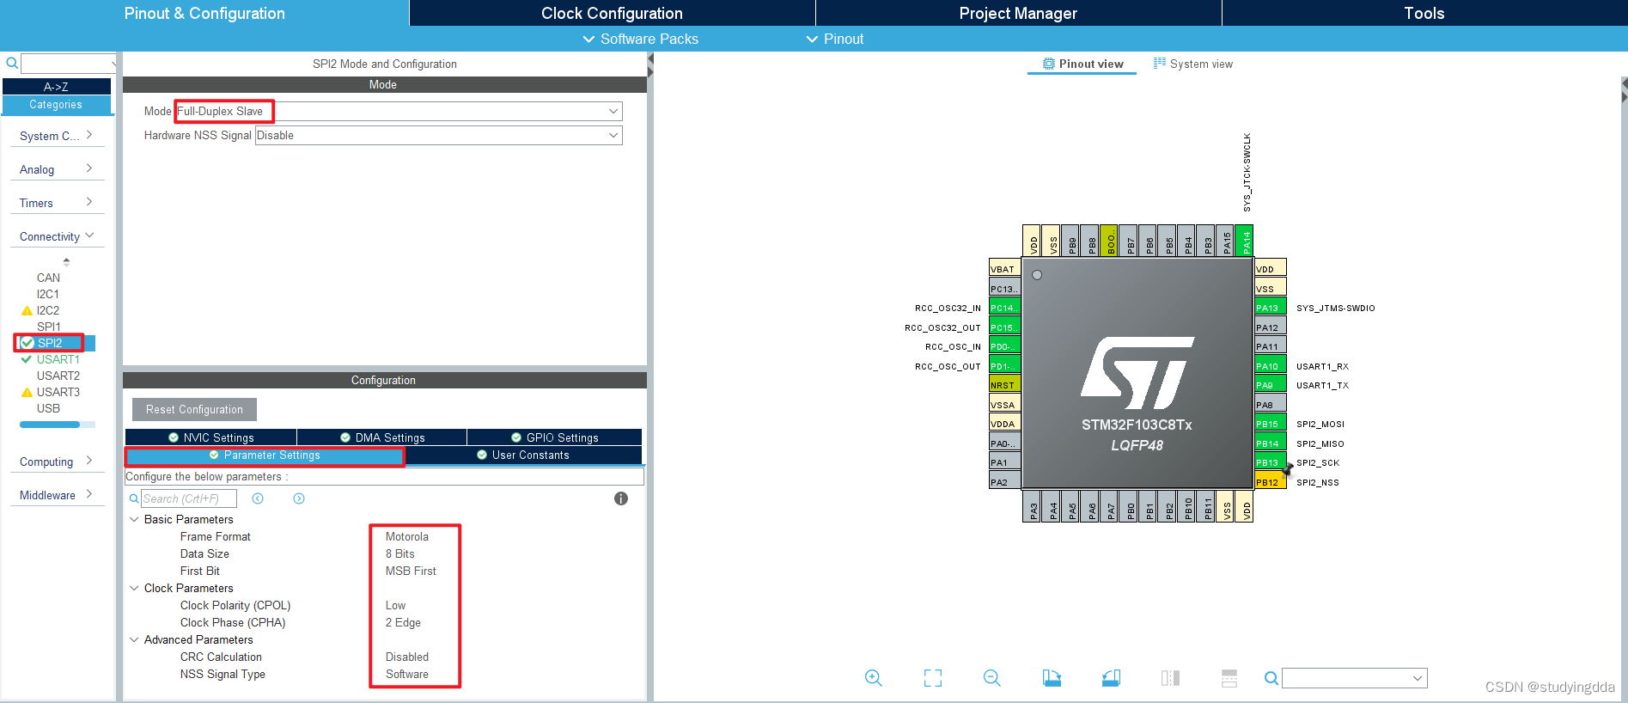Select SPI2 in the Connectivity list
This screenshot has height=703, width=1628.
tap(50, 343)
